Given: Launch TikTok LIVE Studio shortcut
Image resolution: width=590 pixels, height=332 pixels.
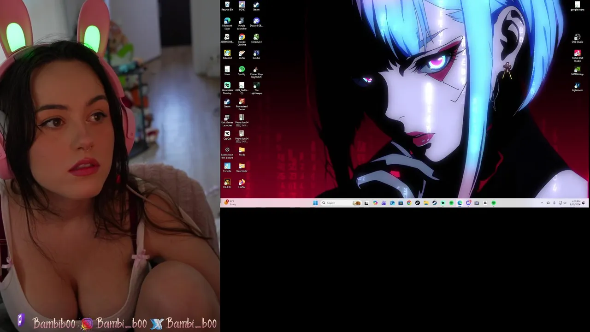Looking at the screenshot, I should 577,56.
